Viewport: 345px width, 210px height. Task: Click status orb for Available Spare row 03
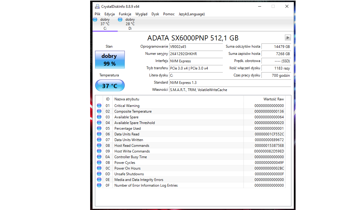pyautogui.click(x=99, y=117)
